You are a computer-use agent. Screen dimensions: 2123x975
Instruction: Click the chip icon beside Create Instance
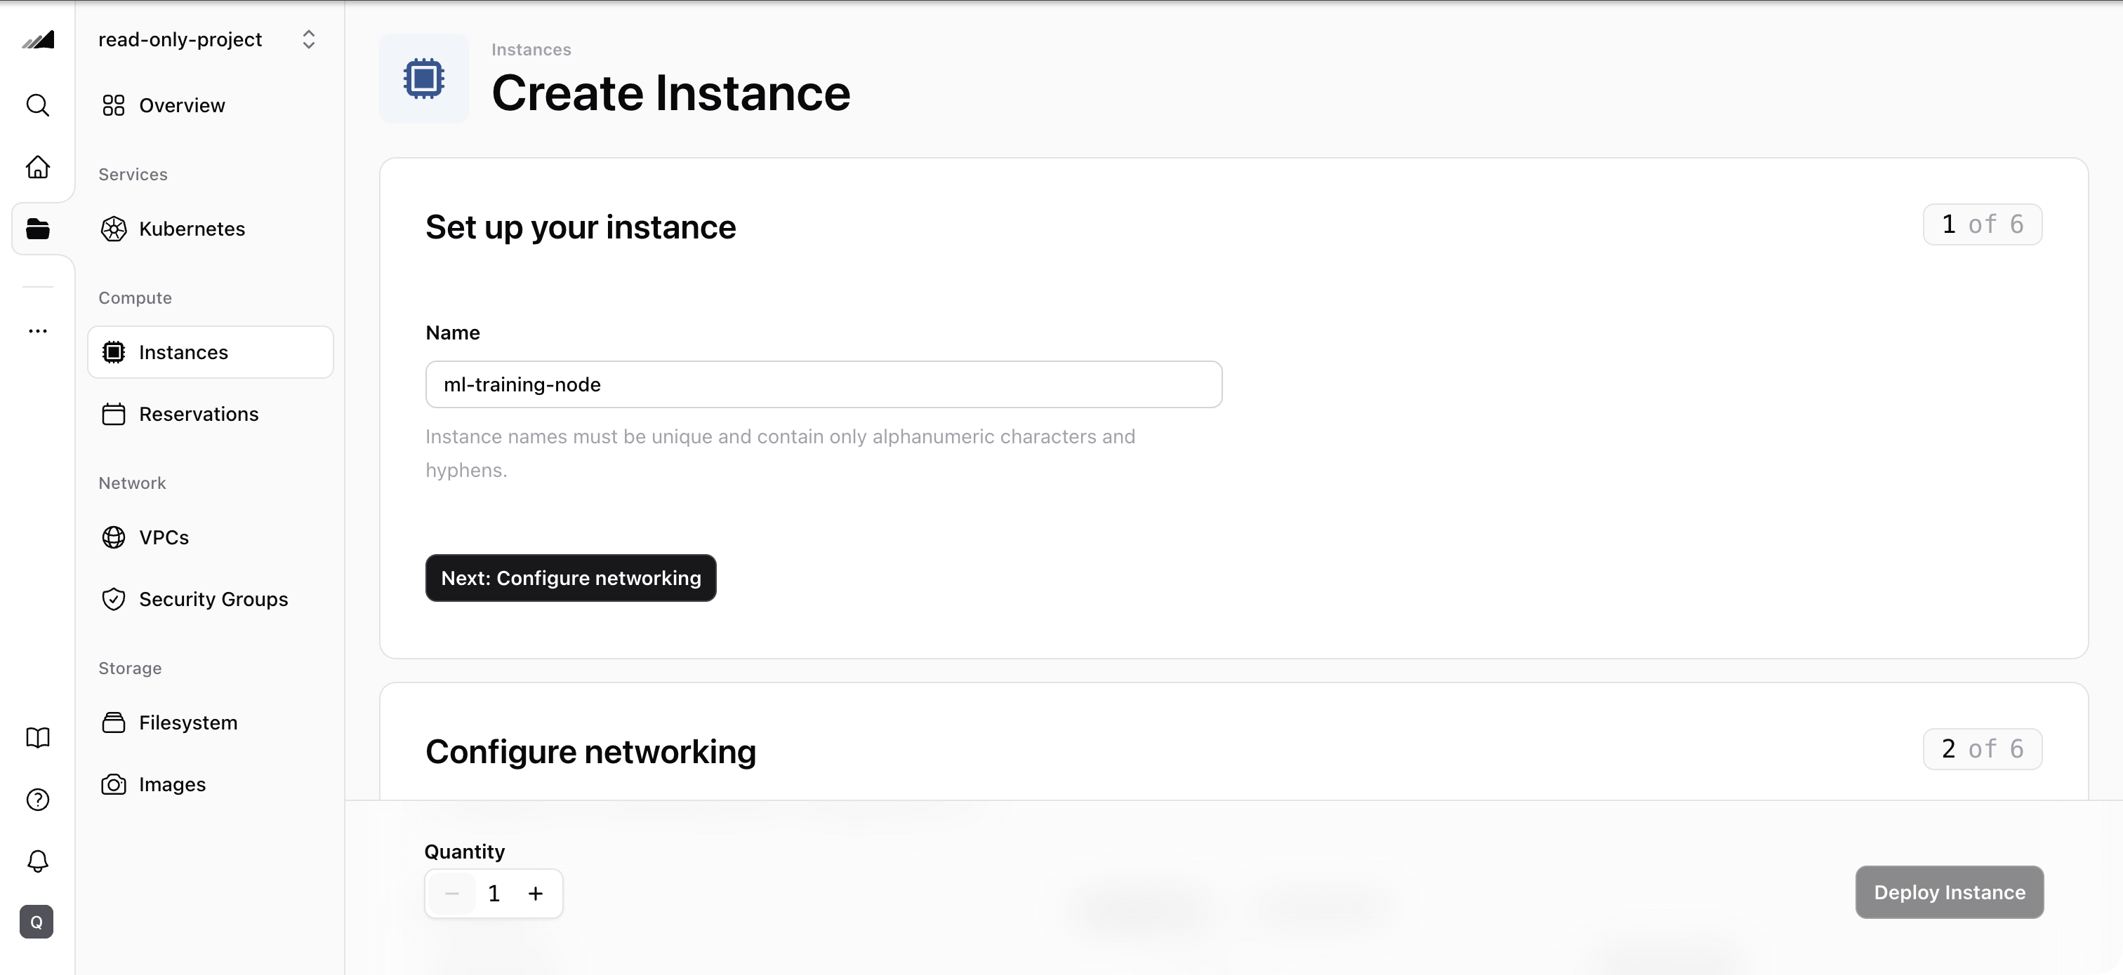(423, 79)
